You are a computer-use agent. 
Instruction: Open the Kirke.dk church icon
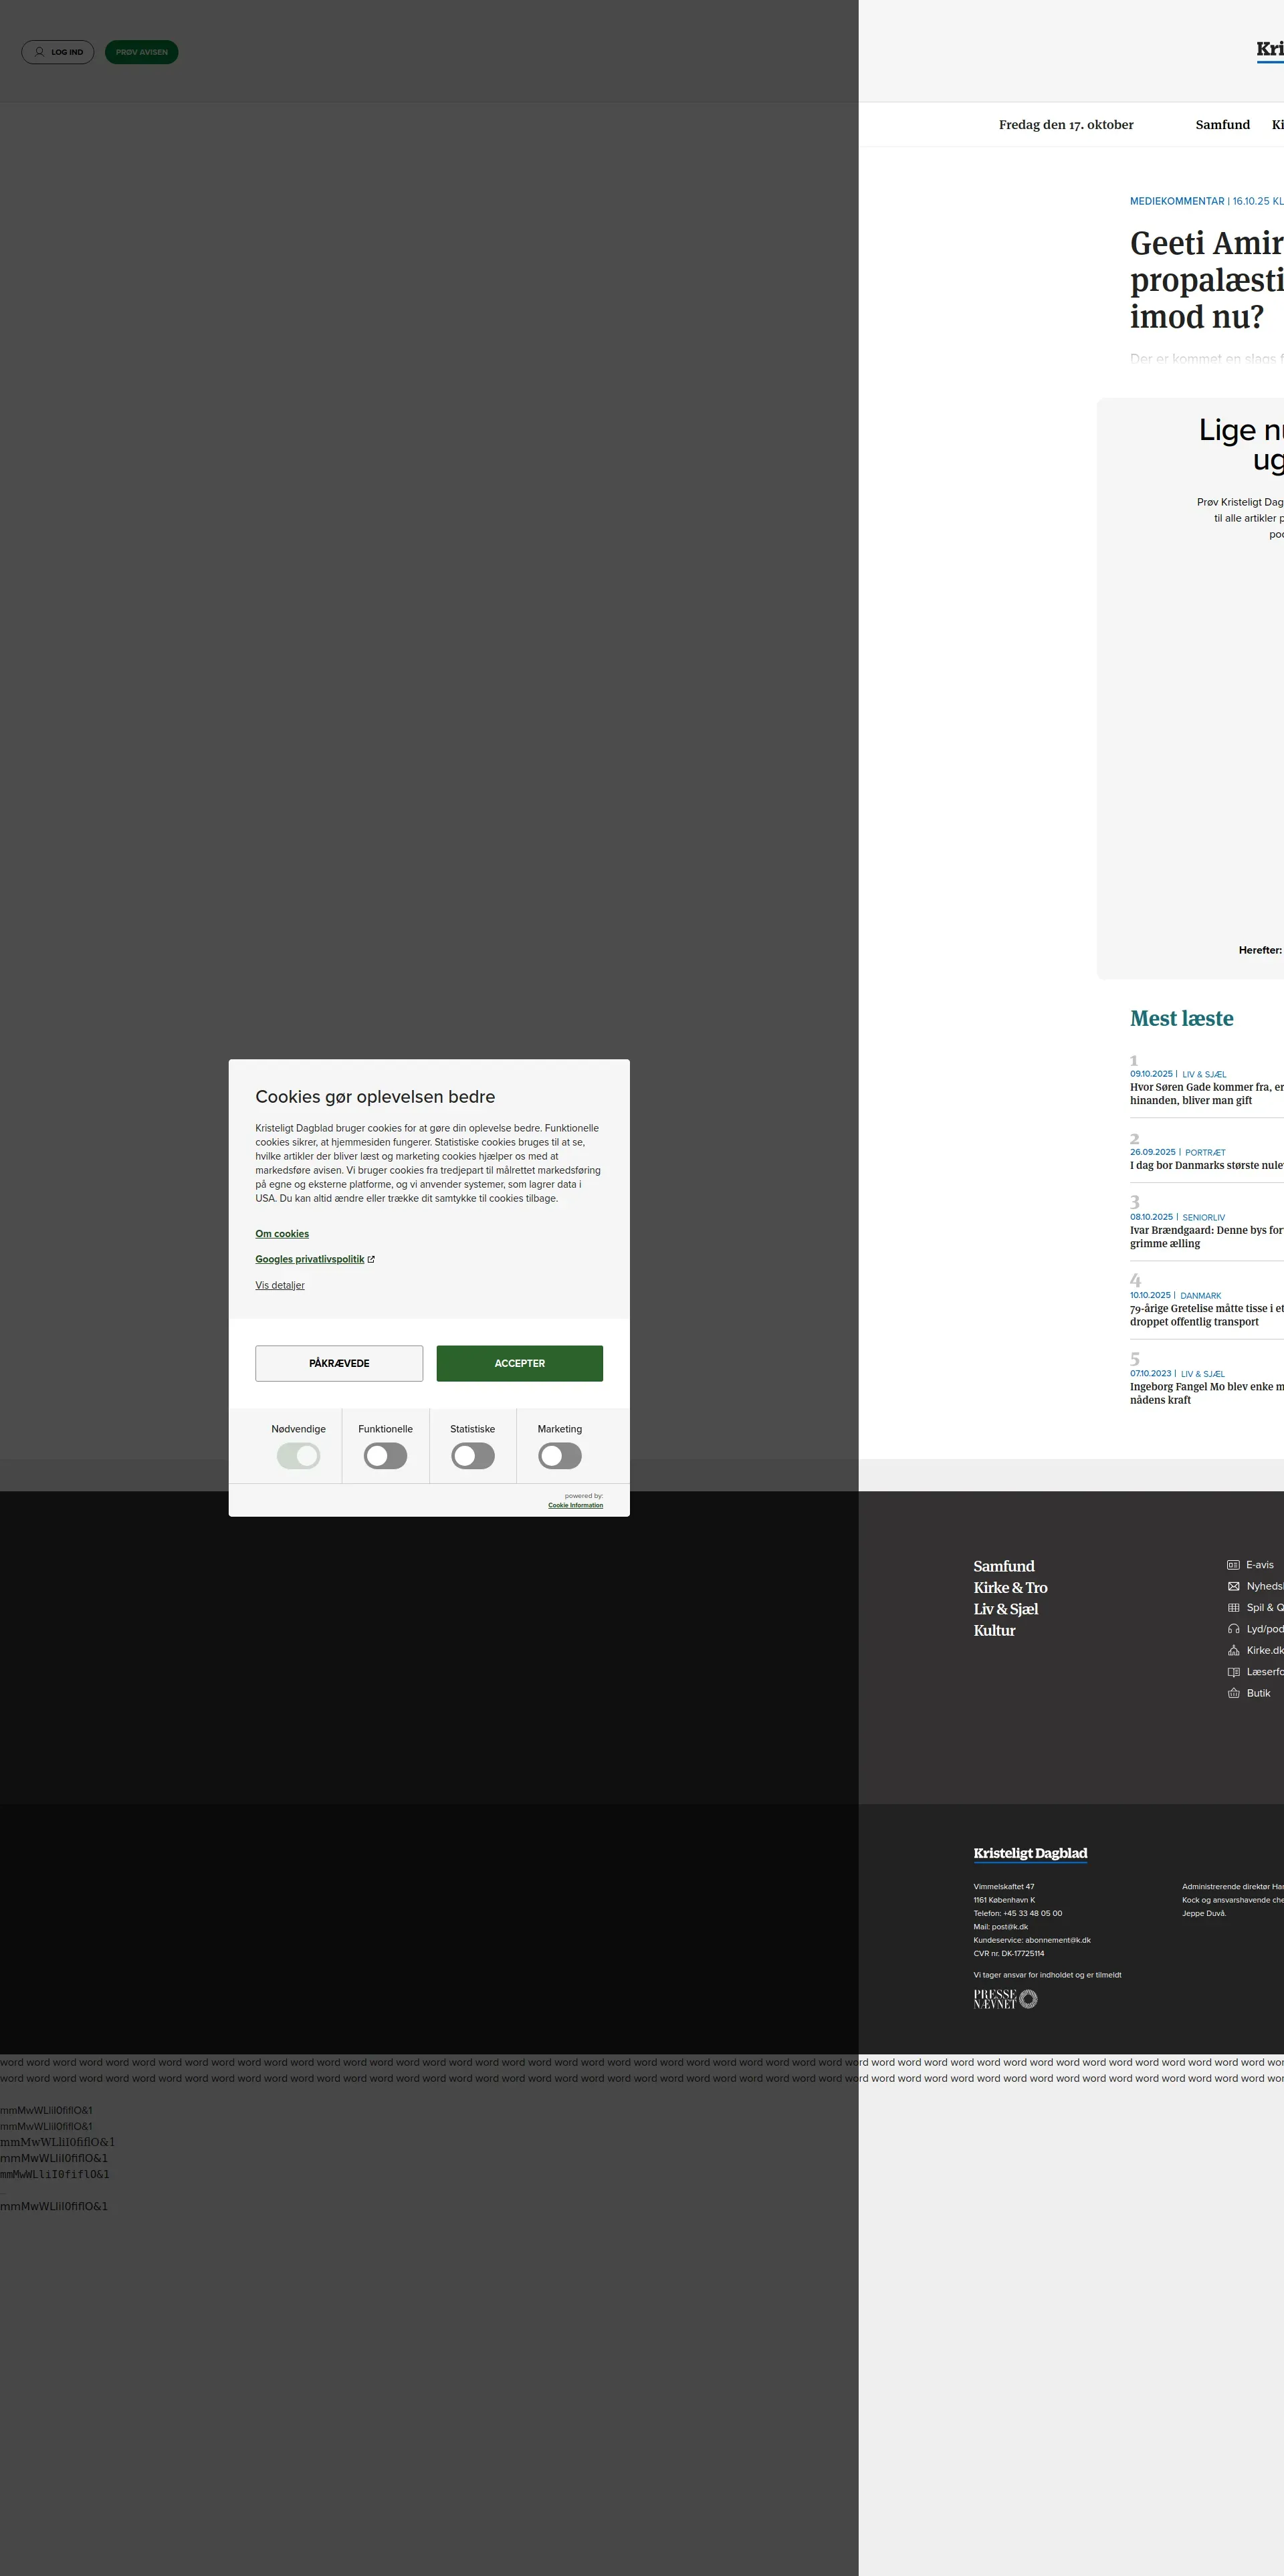coord(1233,1651)
